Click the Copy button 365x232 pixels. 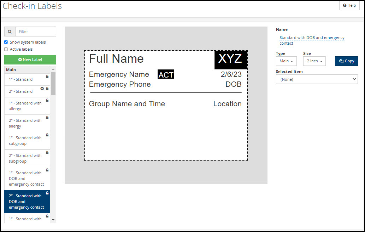point(346,61)
